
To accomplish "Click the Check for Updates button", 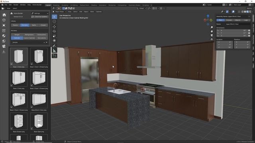I will click(40, 17).
